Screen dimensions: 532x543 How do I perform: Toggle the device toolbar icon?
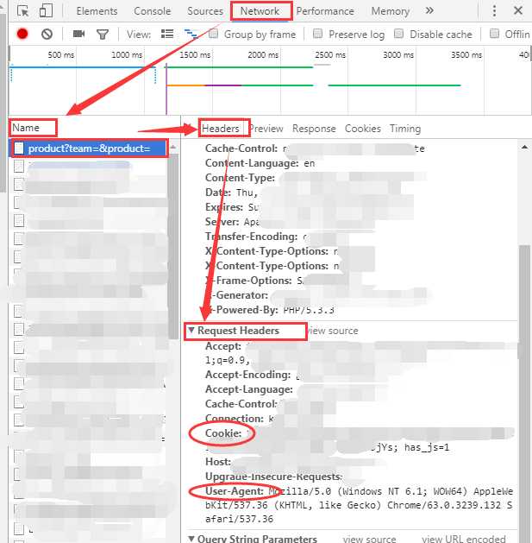coord(46,11)
